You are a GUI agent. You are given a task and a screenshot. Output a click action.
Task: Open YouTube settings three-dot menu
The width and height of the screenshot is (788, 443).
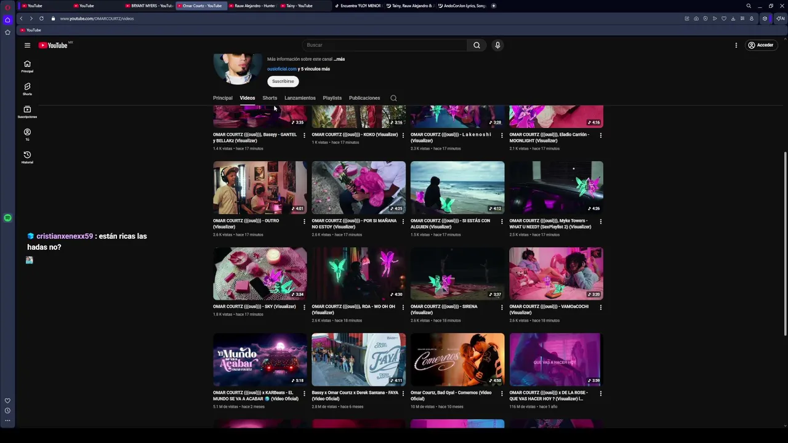(x=736, y=45)
